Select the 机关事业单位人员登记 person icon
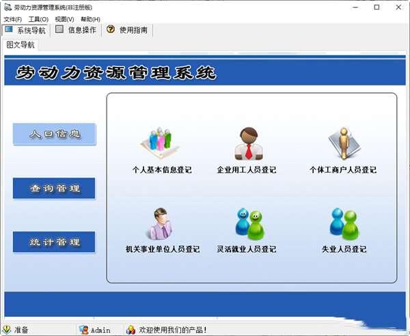Screen dimensions: 410x336 (161, 223)
